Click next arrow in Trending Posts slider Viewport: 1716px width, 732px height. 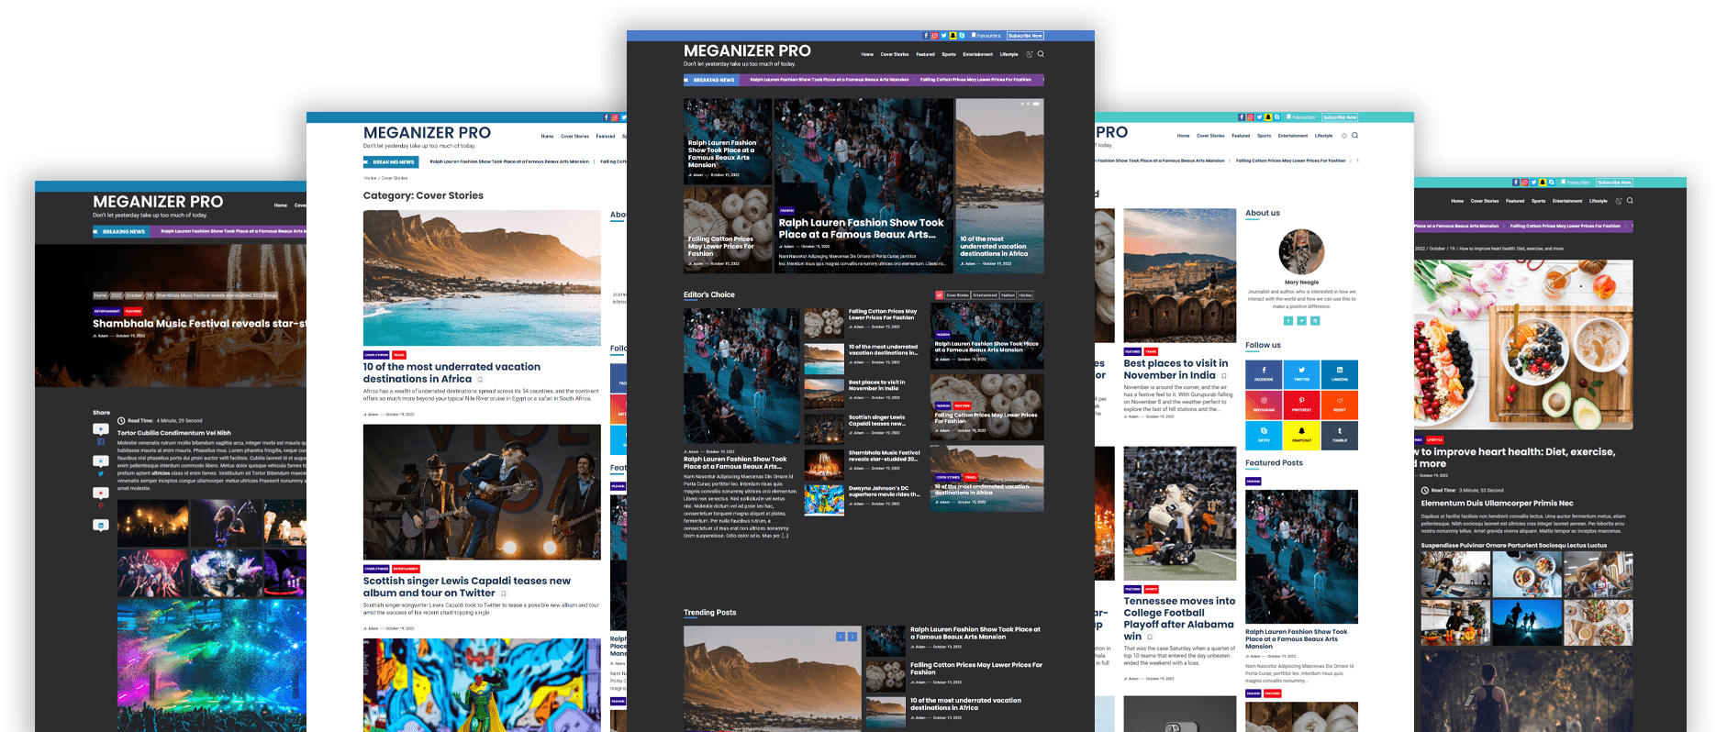(x=852, y=637)
